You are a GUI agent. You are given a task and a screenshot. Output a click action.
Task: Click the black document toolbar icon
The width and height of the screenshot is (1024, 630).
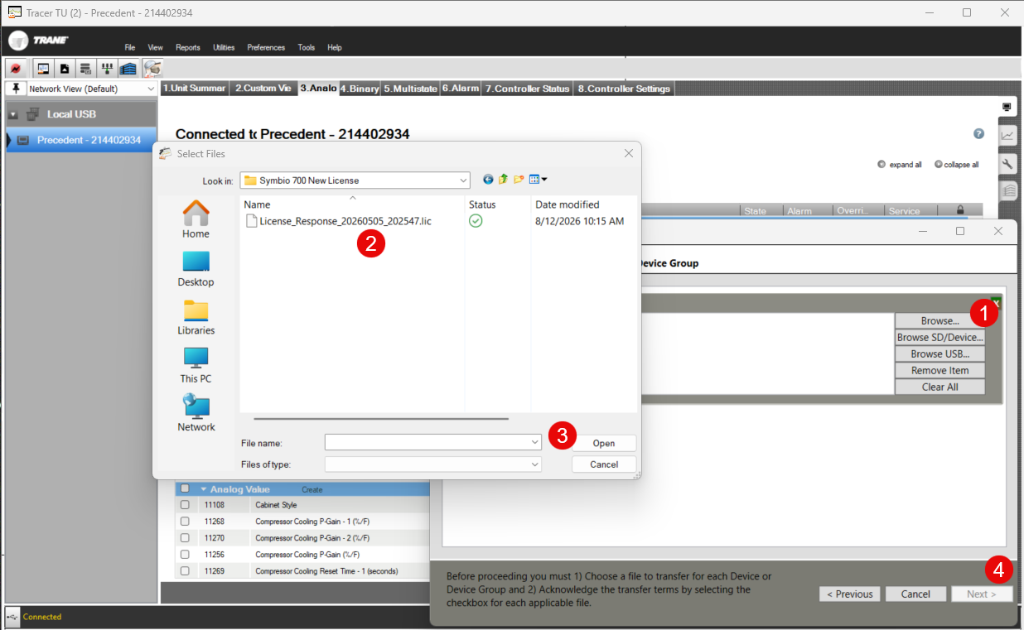[65, 69]
